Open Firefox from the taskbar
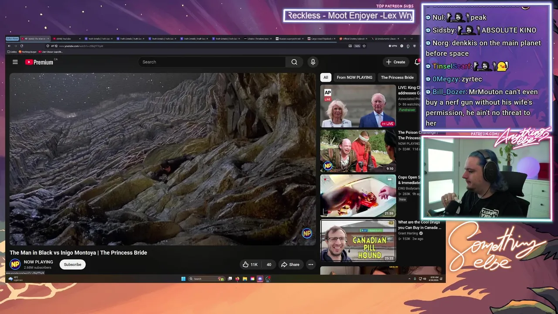The width and height of the screenshot is (558, 314). (237, 279)
